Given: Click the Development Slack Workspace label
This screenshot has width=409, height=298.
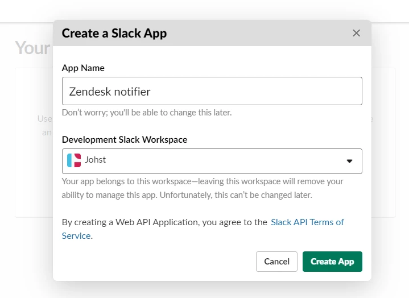Looking at the screenshot, I should pyautogui.click(x=125, y=139).
